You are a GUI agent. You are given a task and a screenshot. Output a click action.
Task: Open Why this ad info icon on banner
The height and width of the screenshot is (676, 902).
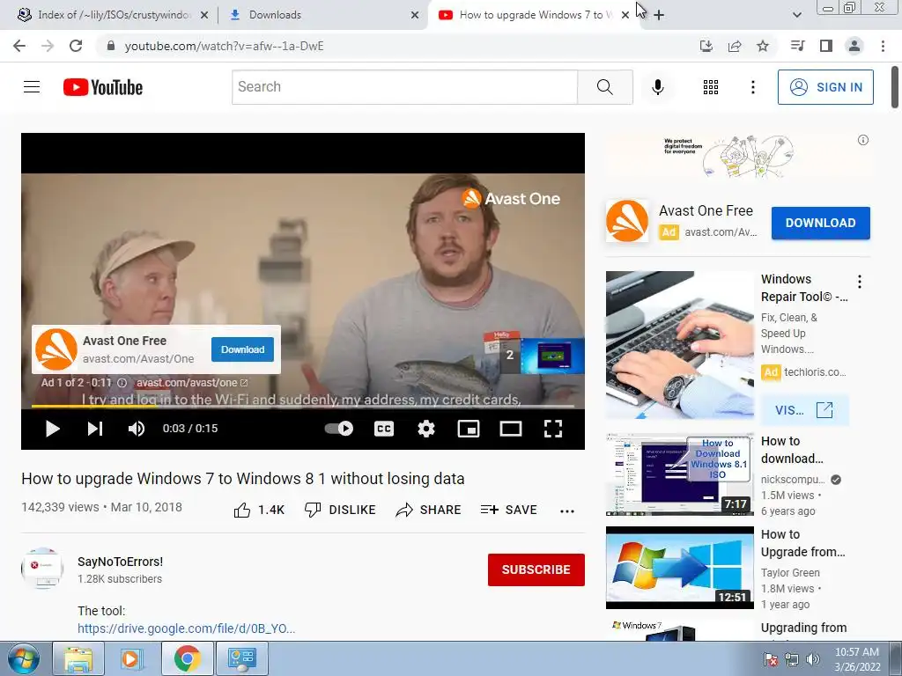pyautogui.click(x=863, y=140)
